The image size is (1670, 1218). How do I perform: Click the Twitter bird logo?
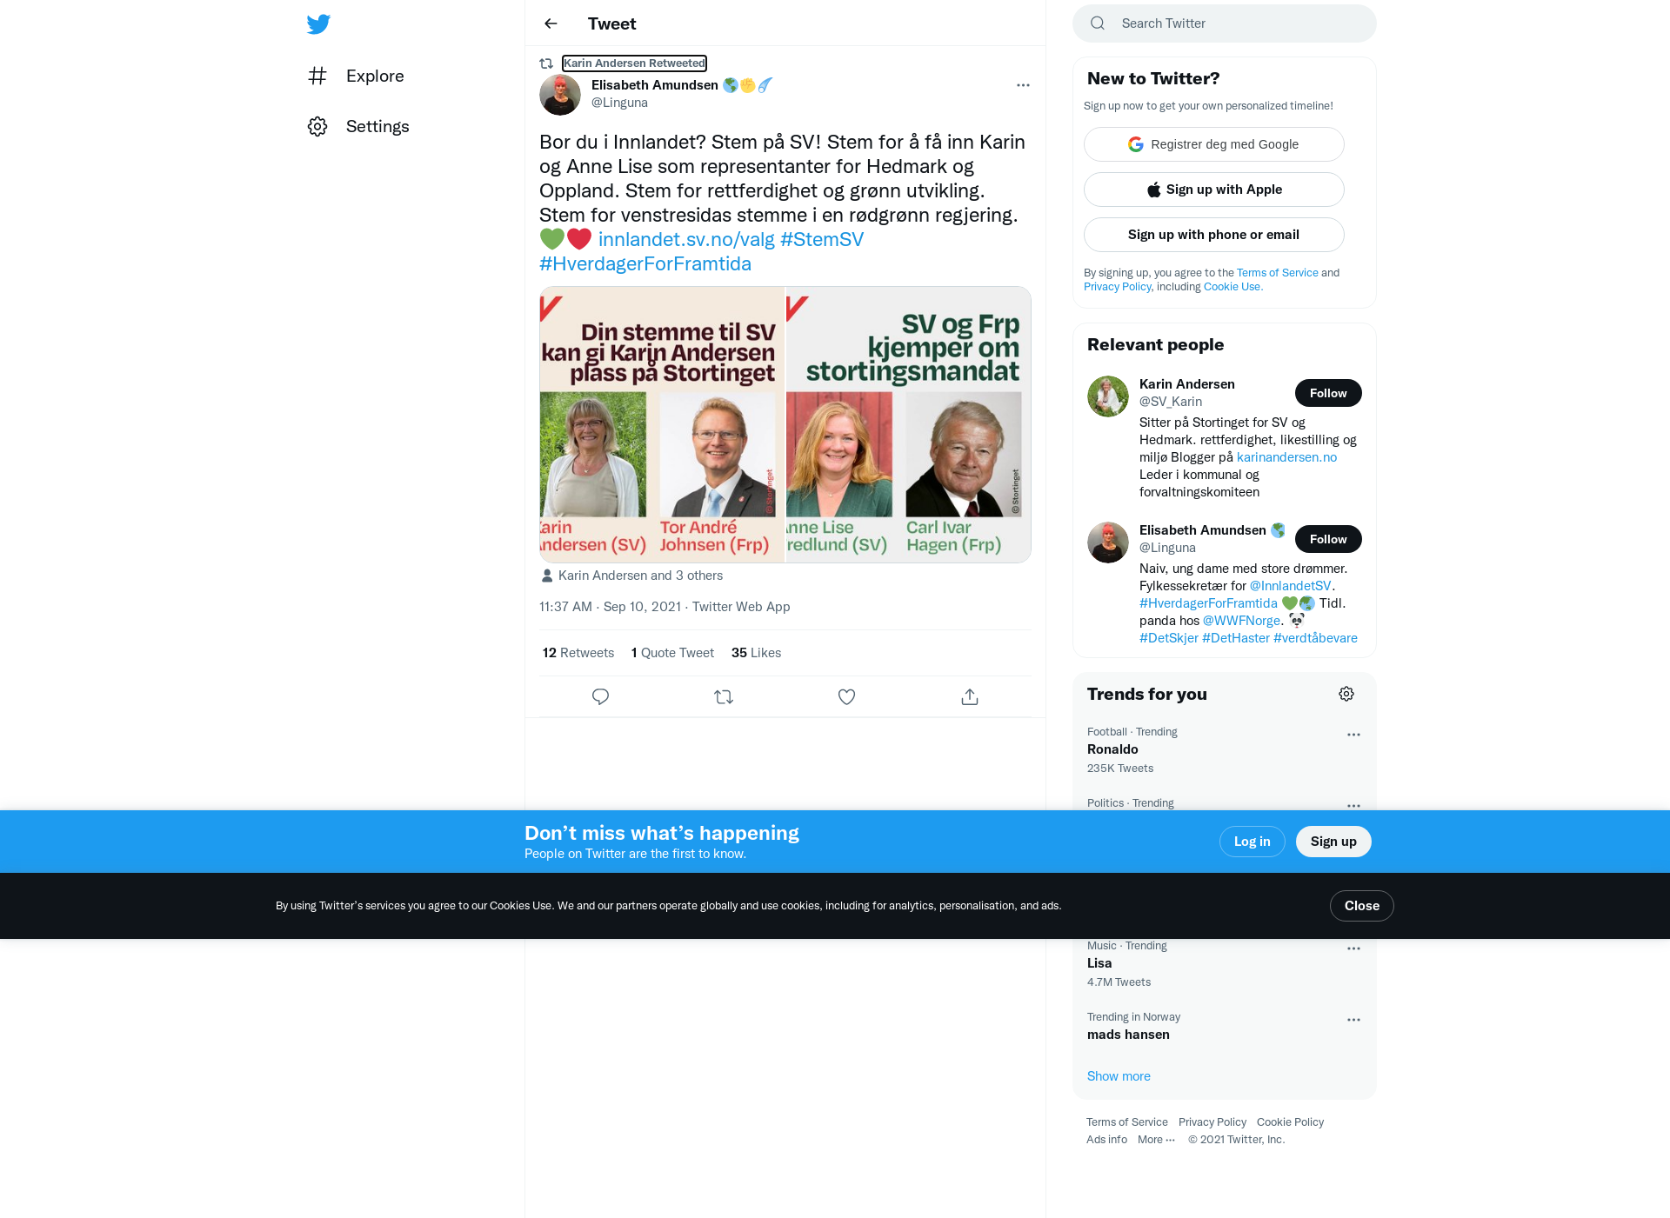(x=318, y=23)
